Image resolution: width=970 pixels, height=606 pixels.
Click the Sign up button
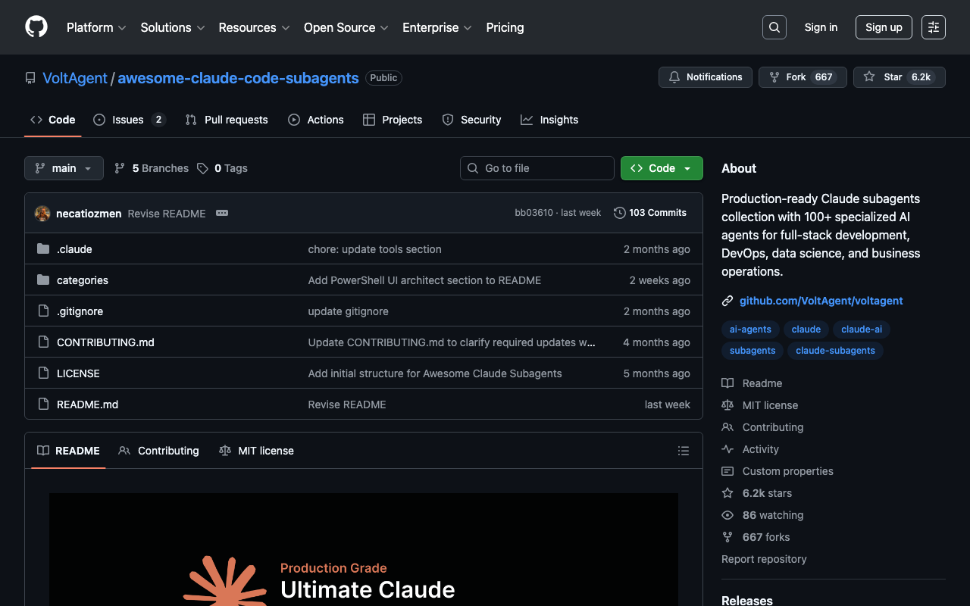[883, 27]
